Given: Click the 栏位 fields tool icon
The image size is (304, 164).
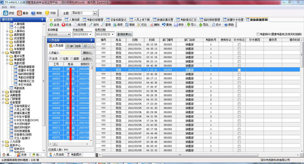Looking at the screenshot, I should pyautogui.click(x=139, y=25).
